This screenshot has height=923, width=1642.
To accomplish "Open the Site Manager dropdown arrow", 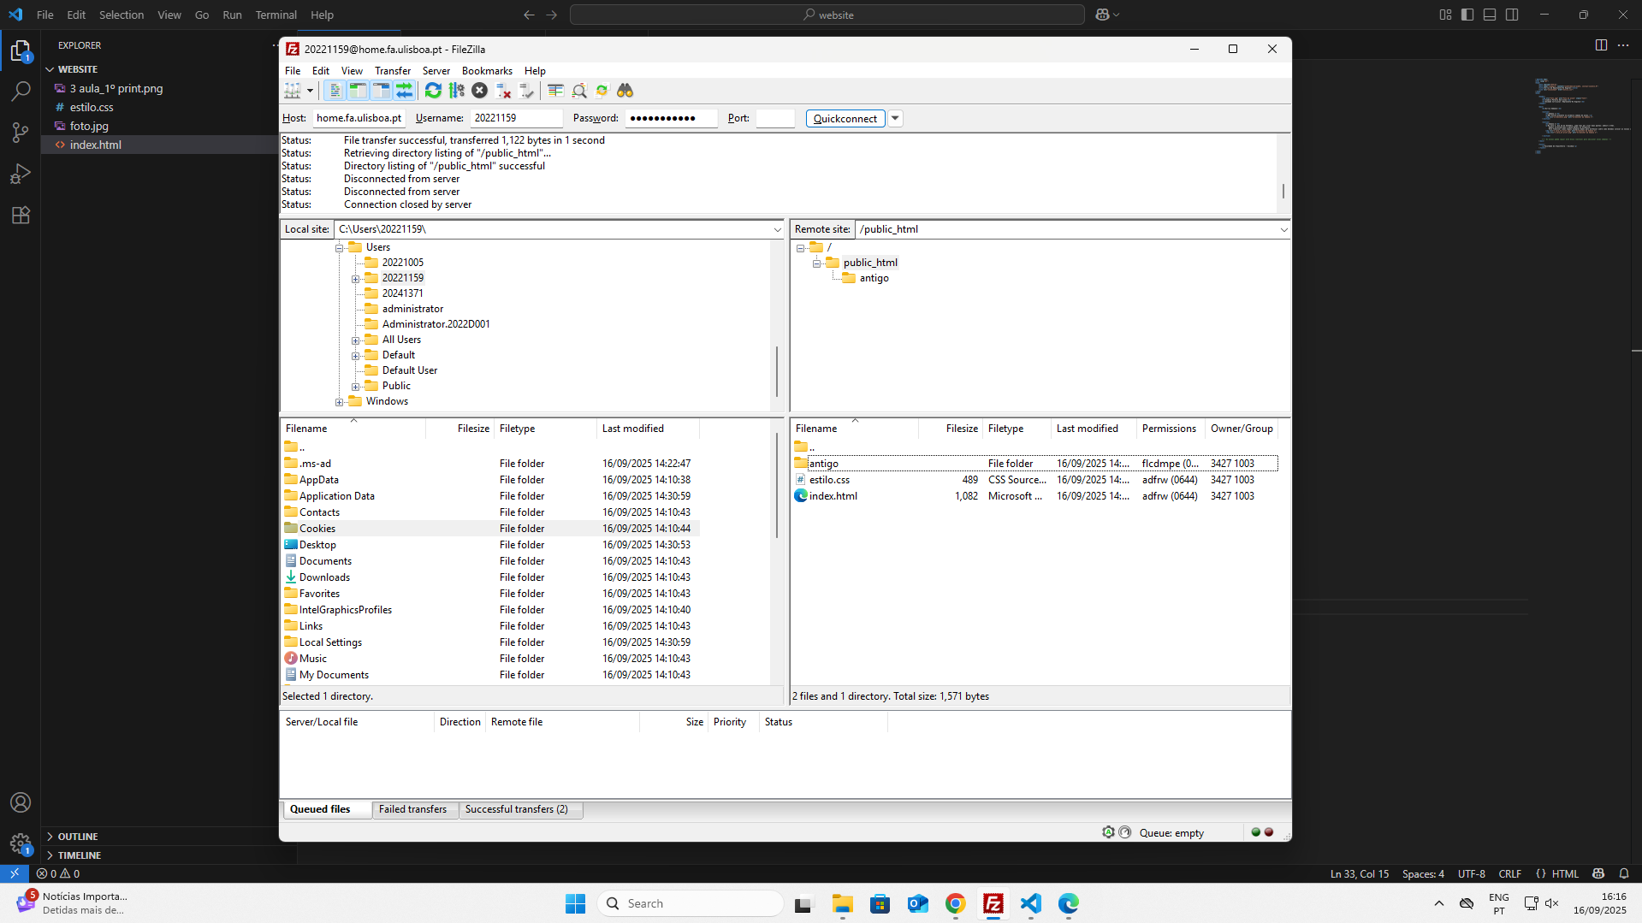I will click(x=309, y=91).
